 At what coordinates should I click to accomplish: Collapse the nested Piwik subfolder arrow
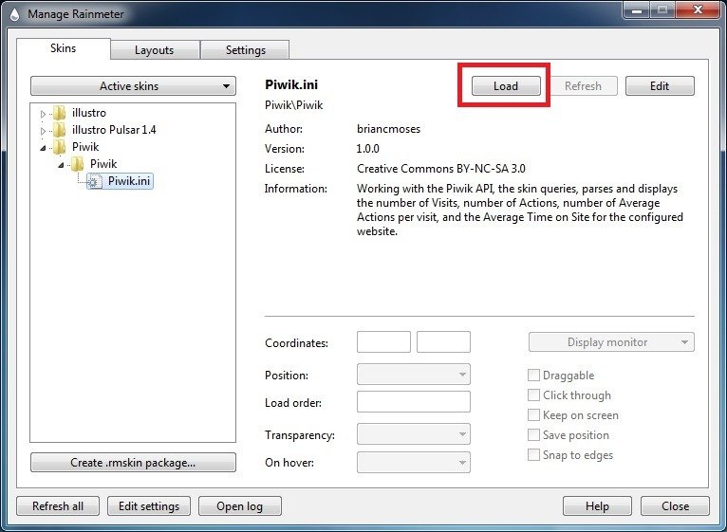pos(61,164)
